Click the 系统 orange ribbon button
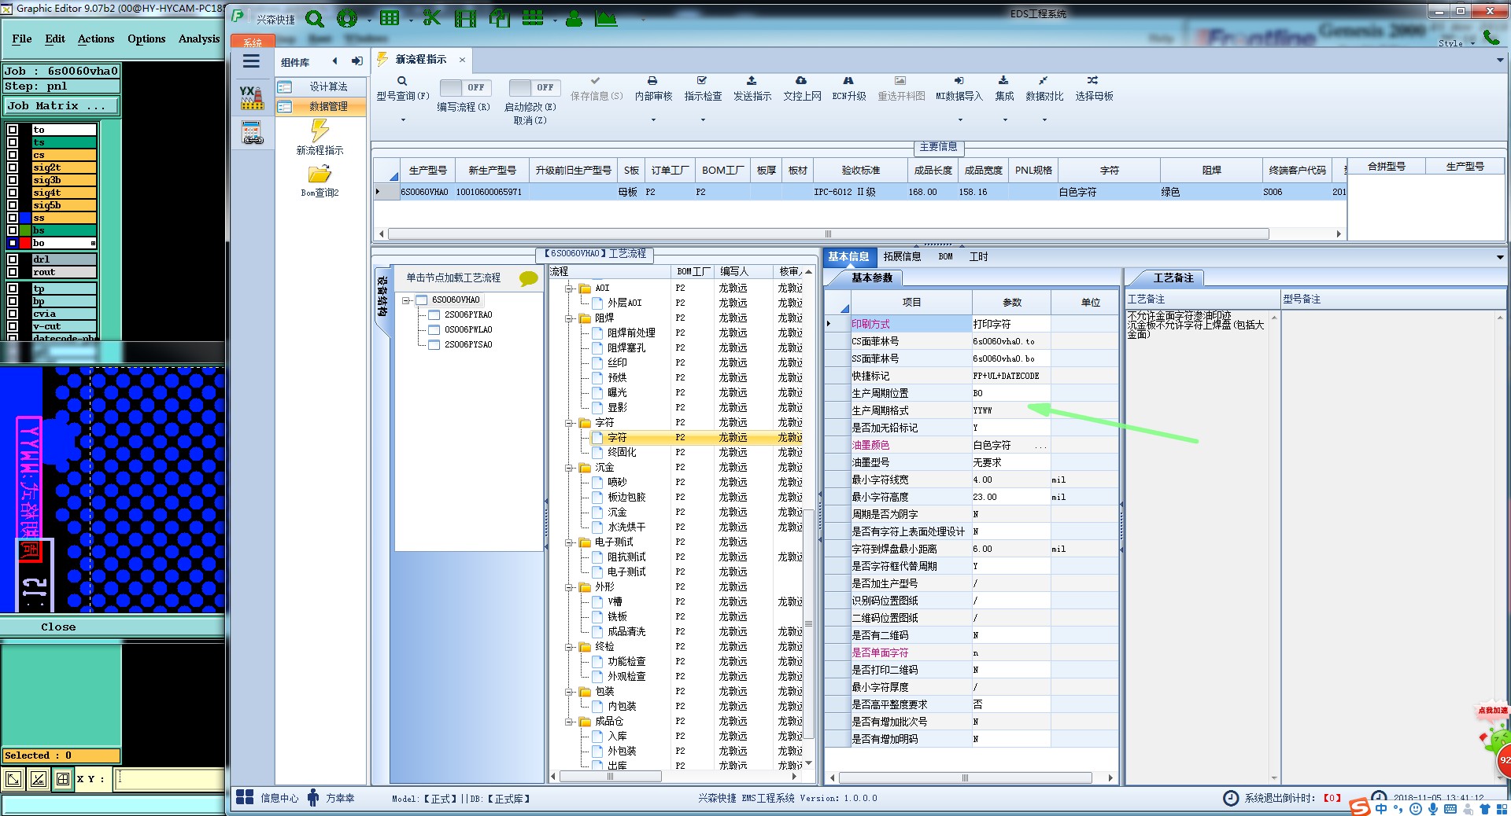 point(253,42)
